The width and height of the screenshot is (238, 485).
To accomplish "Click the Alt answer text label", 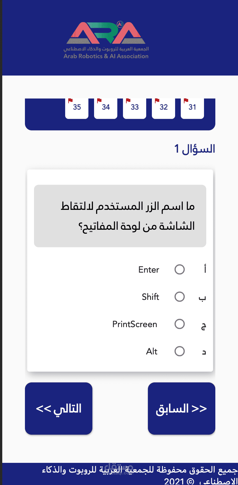I will pyautogui.click(x=152, y=352).
